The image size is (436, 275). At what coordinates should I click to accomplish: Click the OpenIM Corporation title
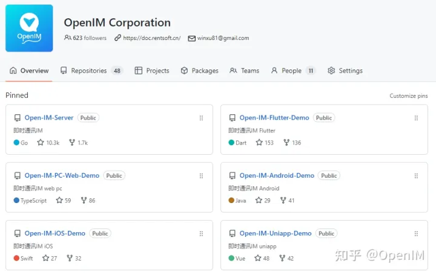click(117, 23)
